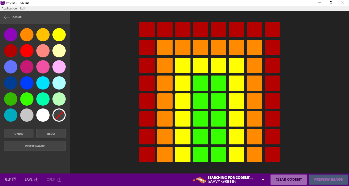Expand the Savvy Griffin codeBit dropdown arrow
Viewport: 349px width, 186px height.
263,180
